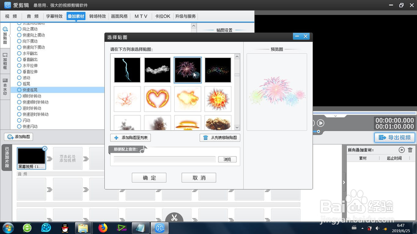Select the colorful sparkle sticker thumbnail
Image resolution: width=417 pixels, height=234 pixels.
[x=218, y=70]
